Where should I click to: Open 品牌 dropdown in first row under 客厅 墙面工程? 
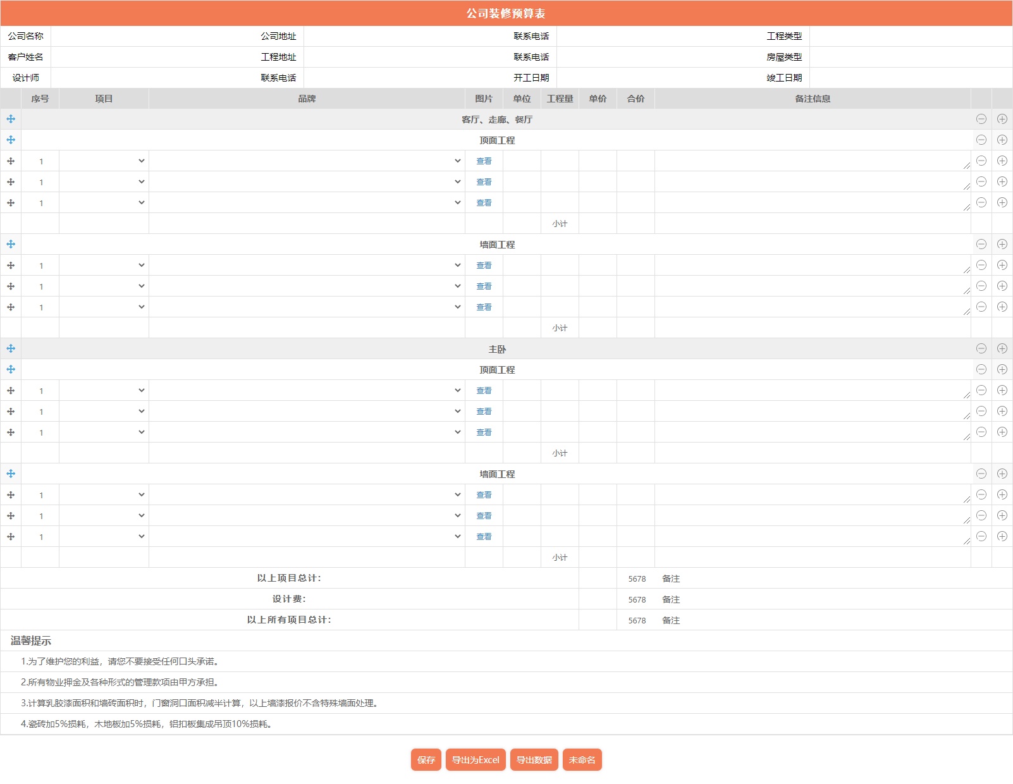click(x=307, y=265)
